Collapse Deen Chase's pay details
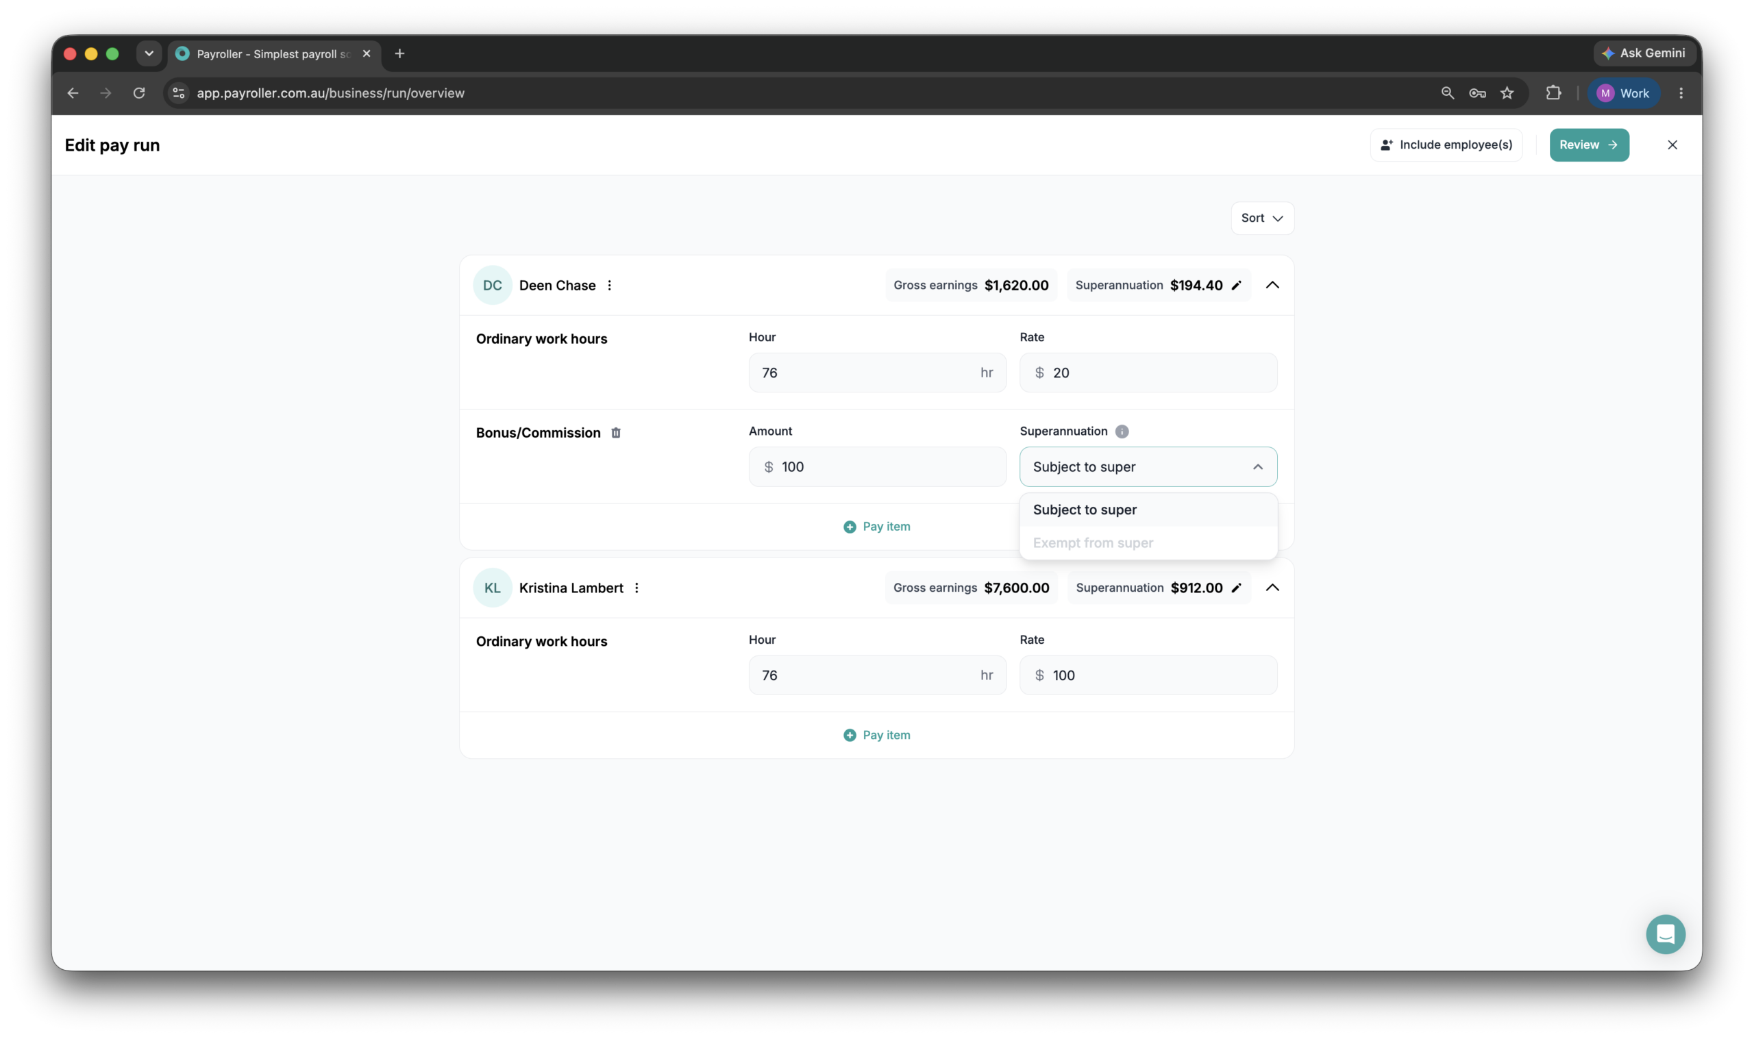This screenshot has height=1039, width=1754. click(x=1272, y=285)
